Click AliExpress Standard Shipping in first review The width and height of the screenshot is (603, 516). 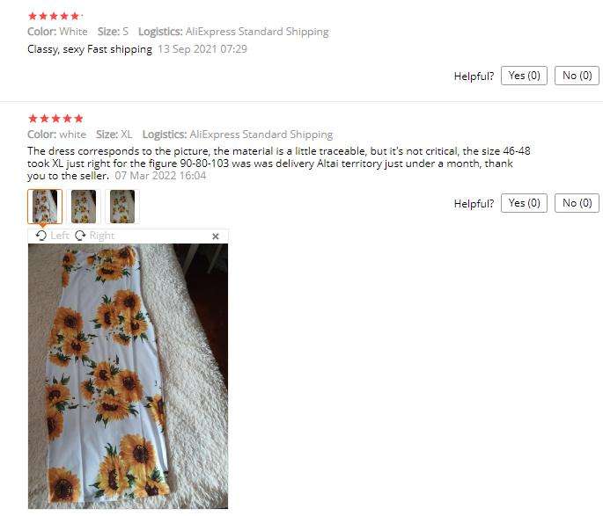pos(257,32)
